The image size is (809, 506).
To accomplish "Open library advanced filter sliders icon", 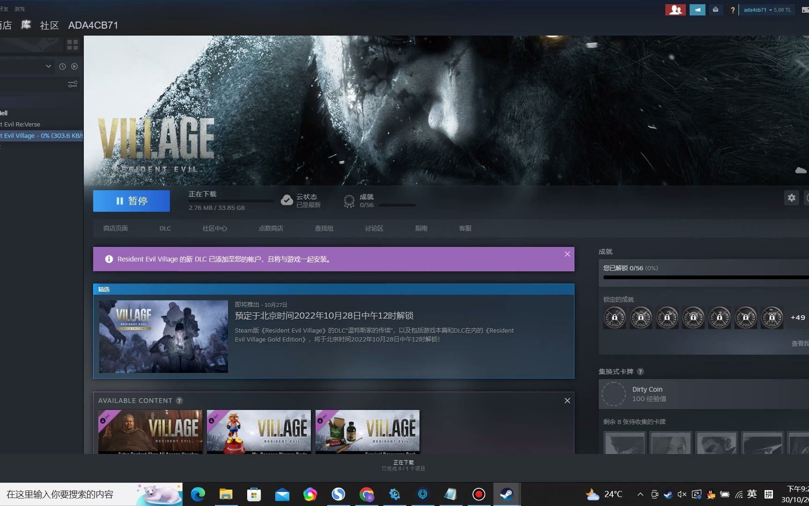I will point(73,84).
